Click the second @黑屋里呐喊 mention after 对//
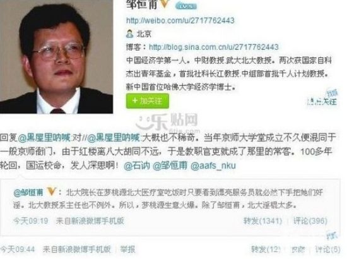The height and width of the screenshot is (259, 347). pos(114,138)
